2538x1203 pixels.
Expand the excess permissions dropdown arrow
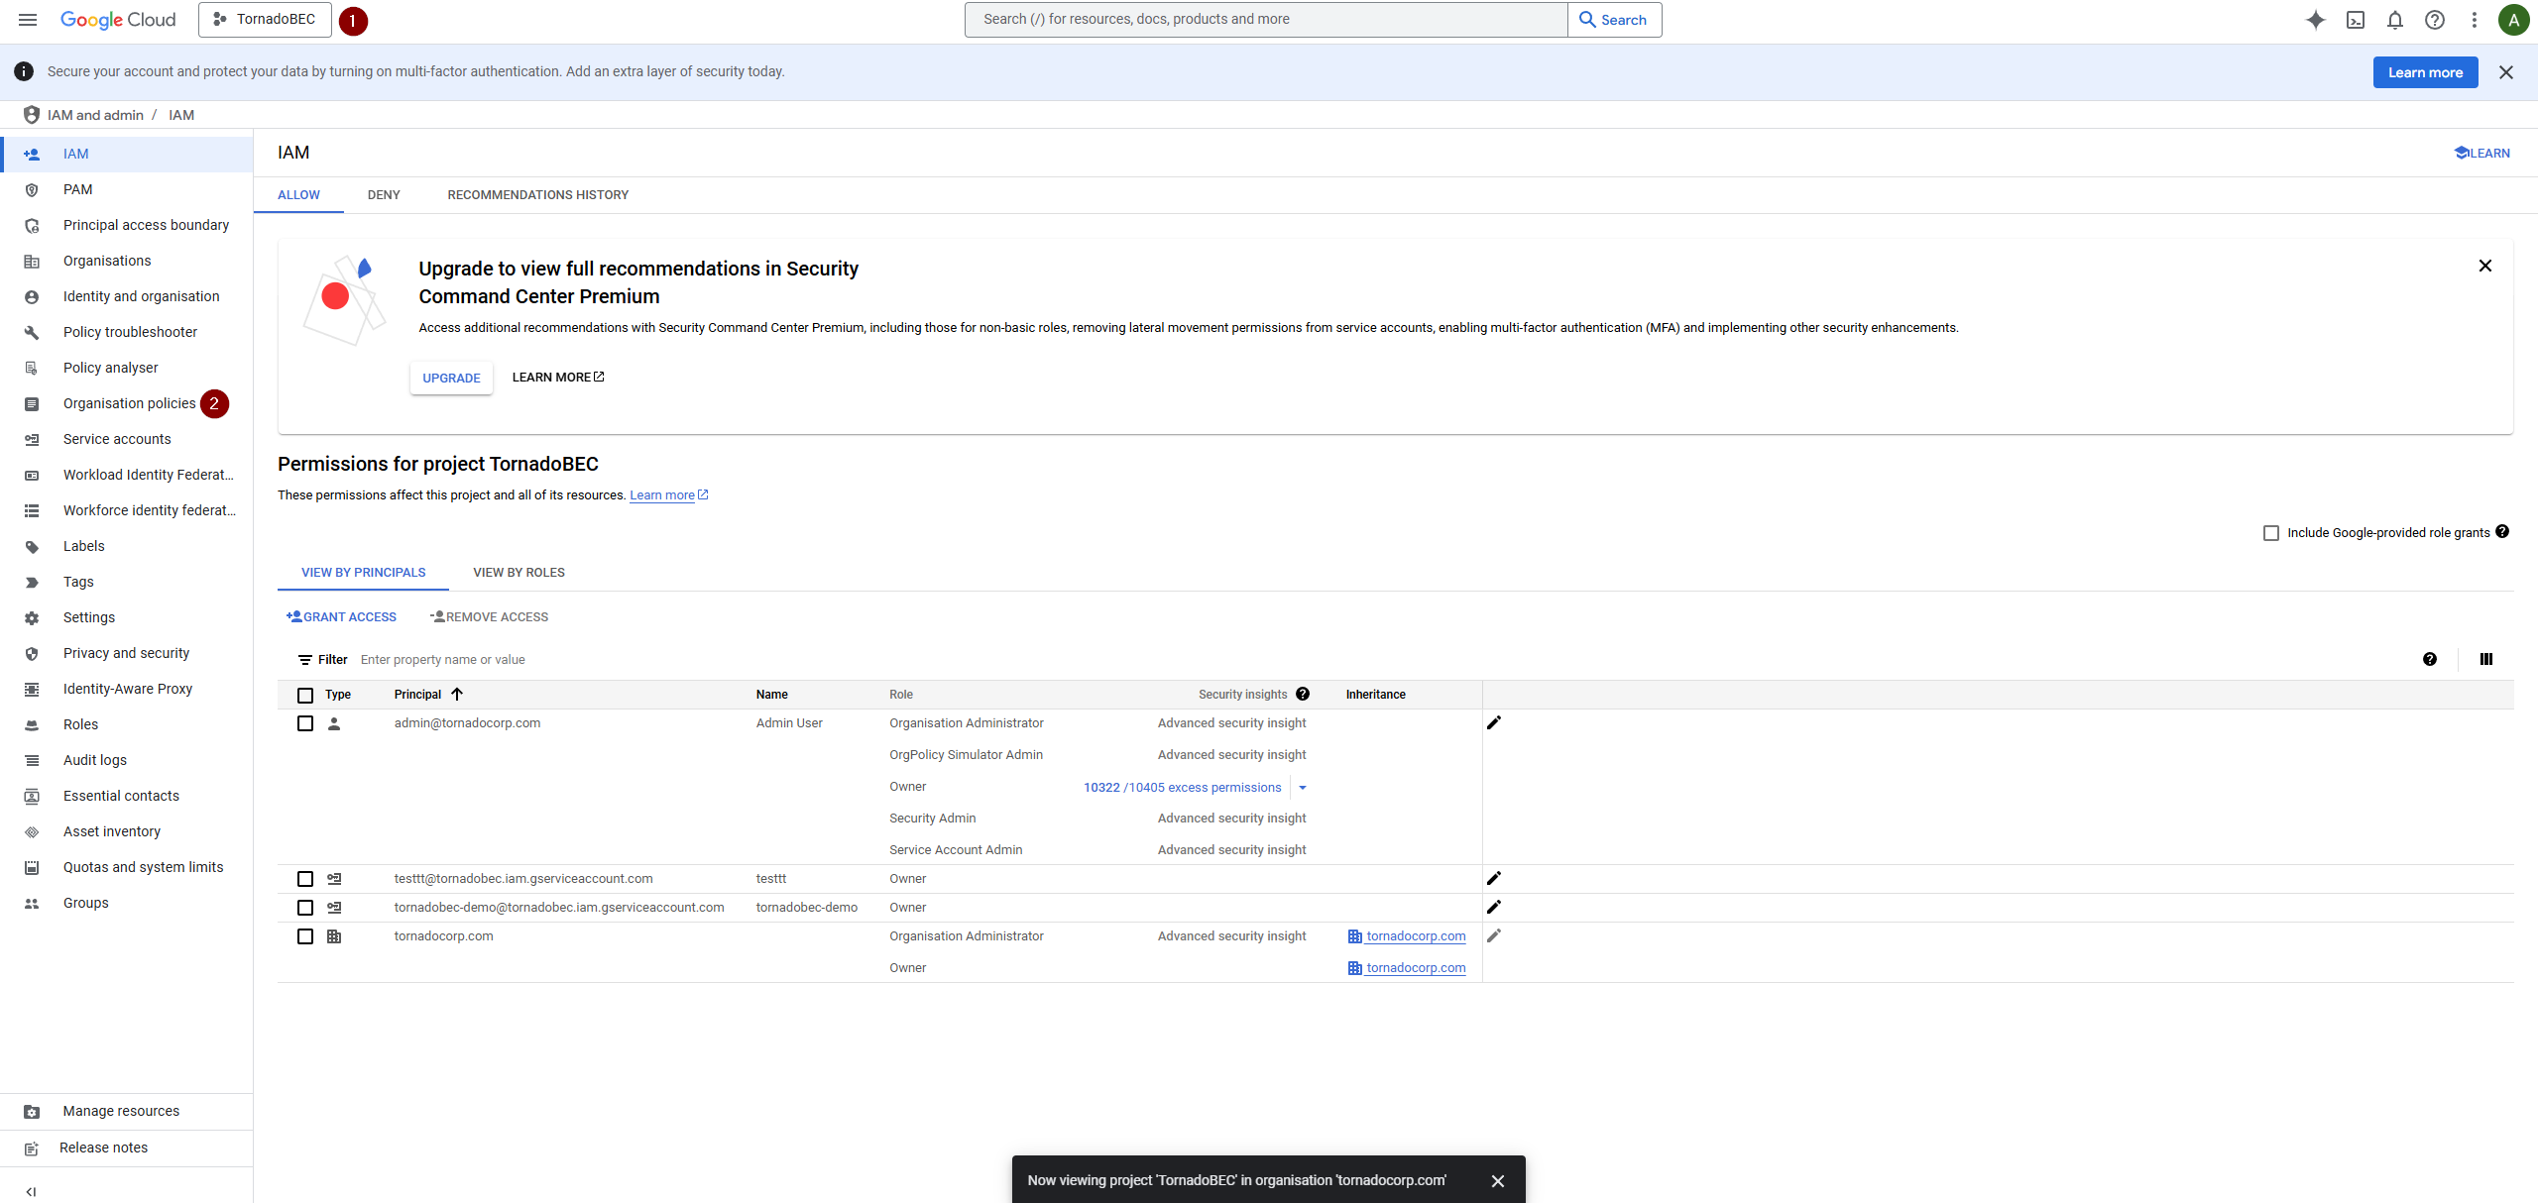(x=1303, y=788)
